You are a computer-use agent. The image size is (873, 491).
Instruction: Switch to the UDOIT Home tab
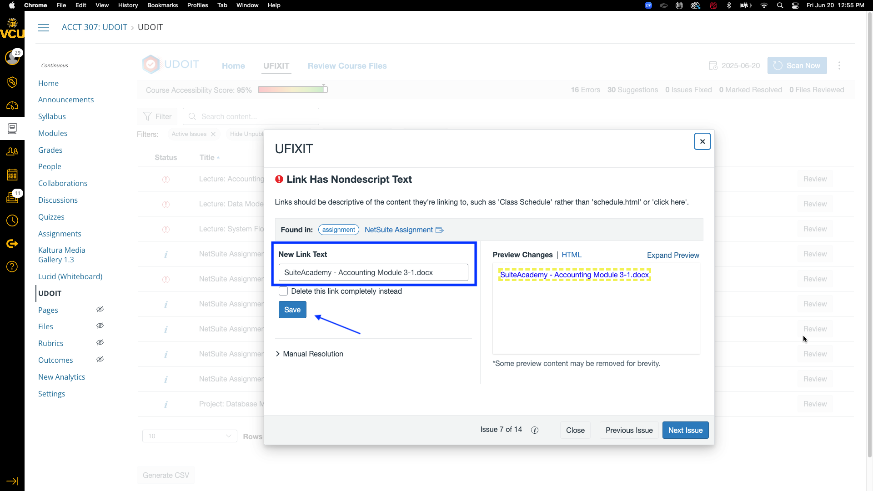tap(233, 66)
